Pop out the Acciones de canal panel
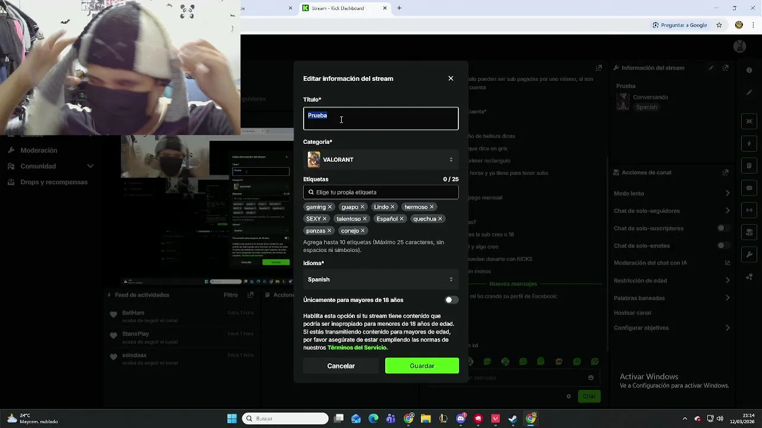 (726, 172)
